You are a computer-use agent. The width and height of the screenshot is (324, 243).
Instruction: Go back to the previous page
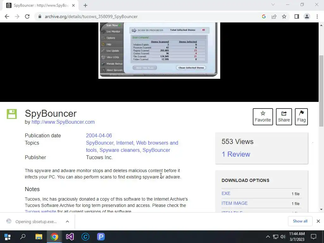pos(7,16)
